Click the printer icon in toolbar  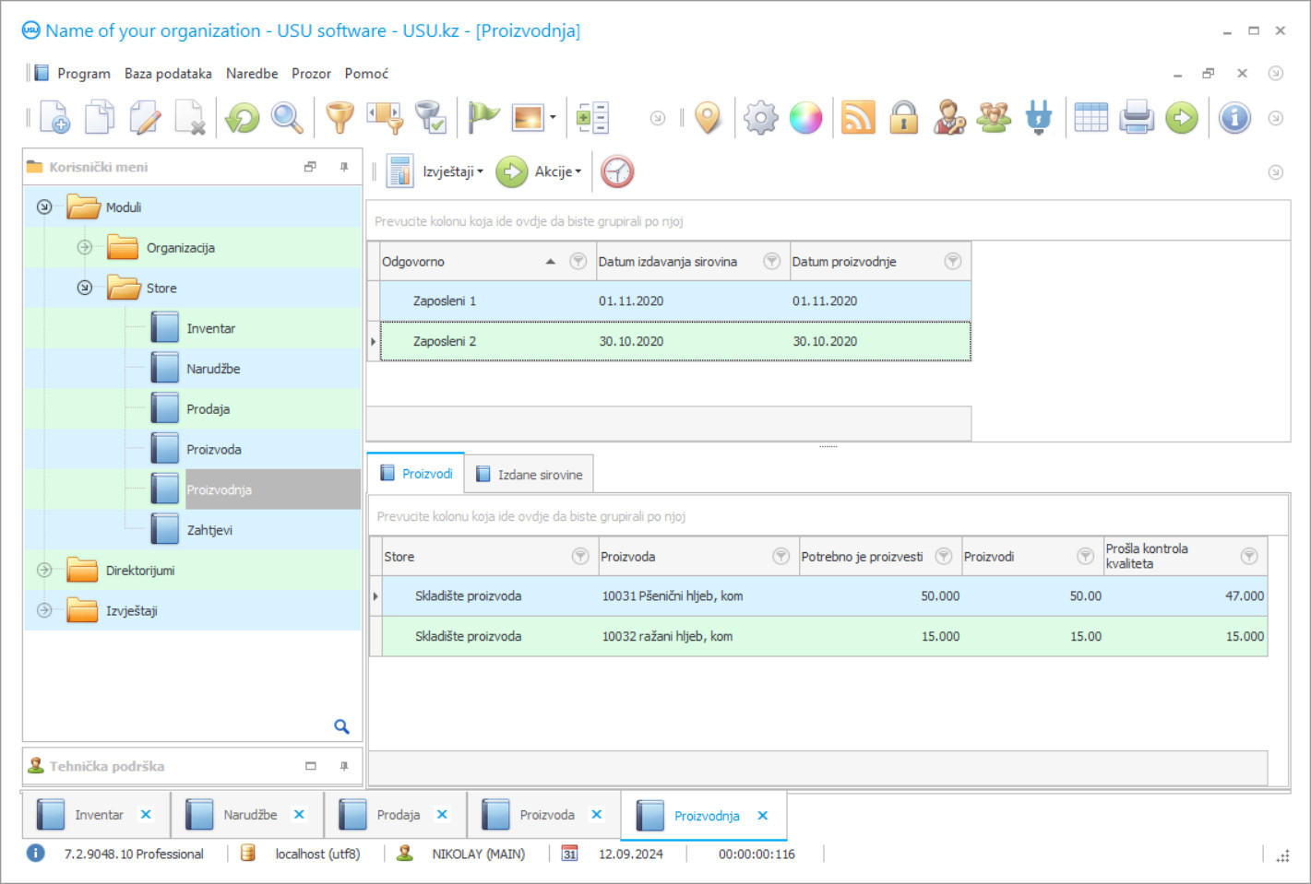coord(1137,118)
